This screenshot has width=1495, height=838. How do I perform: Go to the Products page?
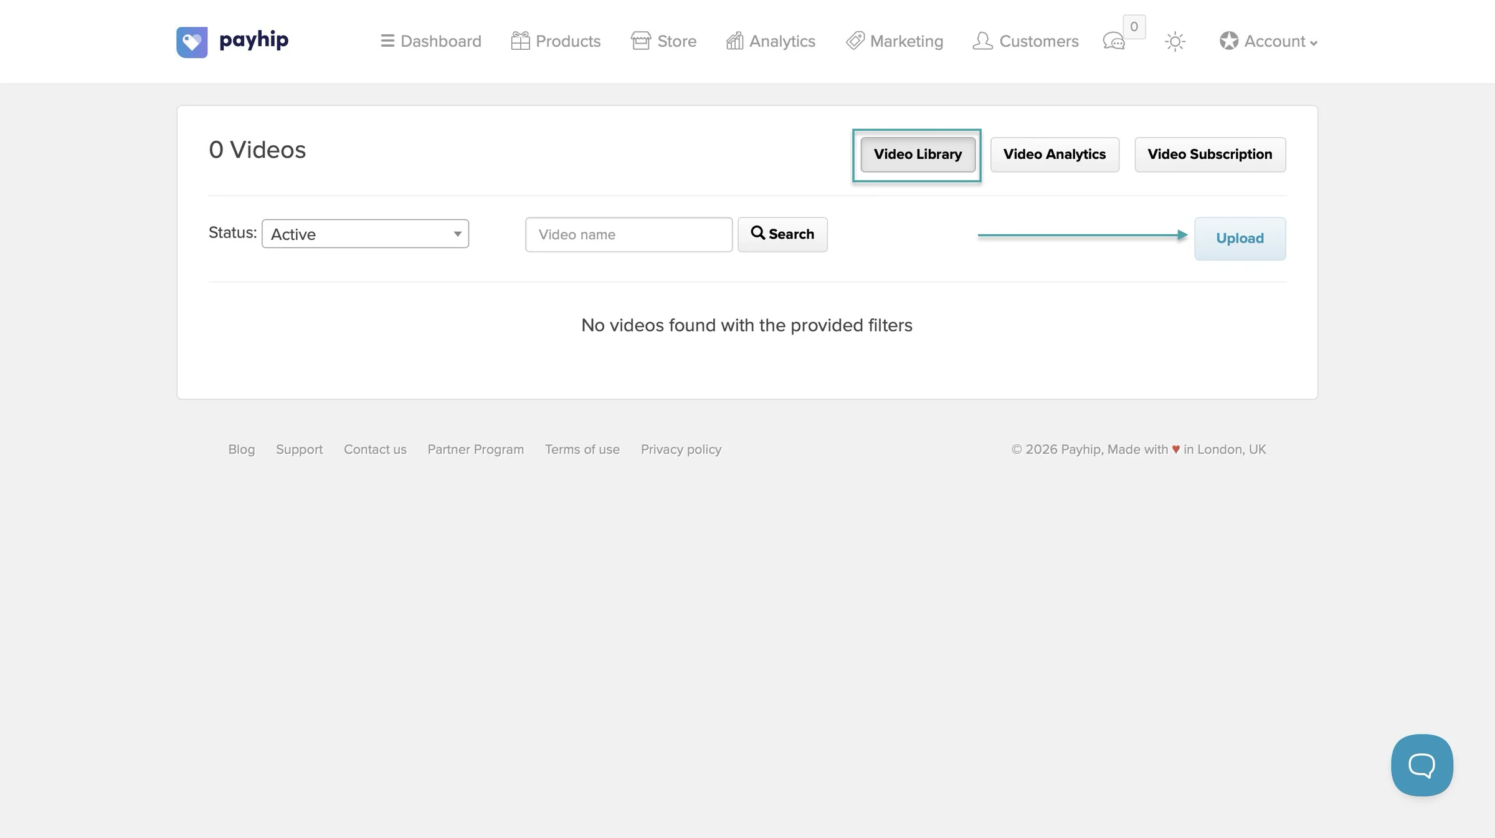556,41
